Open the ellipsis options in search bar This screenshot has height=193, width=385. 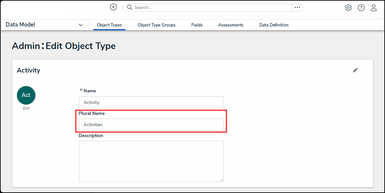297,8
